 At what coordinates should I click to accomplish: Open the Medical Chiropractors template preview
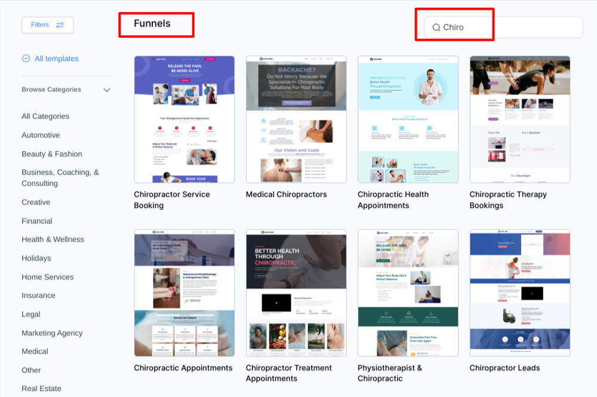pos(296,119)
